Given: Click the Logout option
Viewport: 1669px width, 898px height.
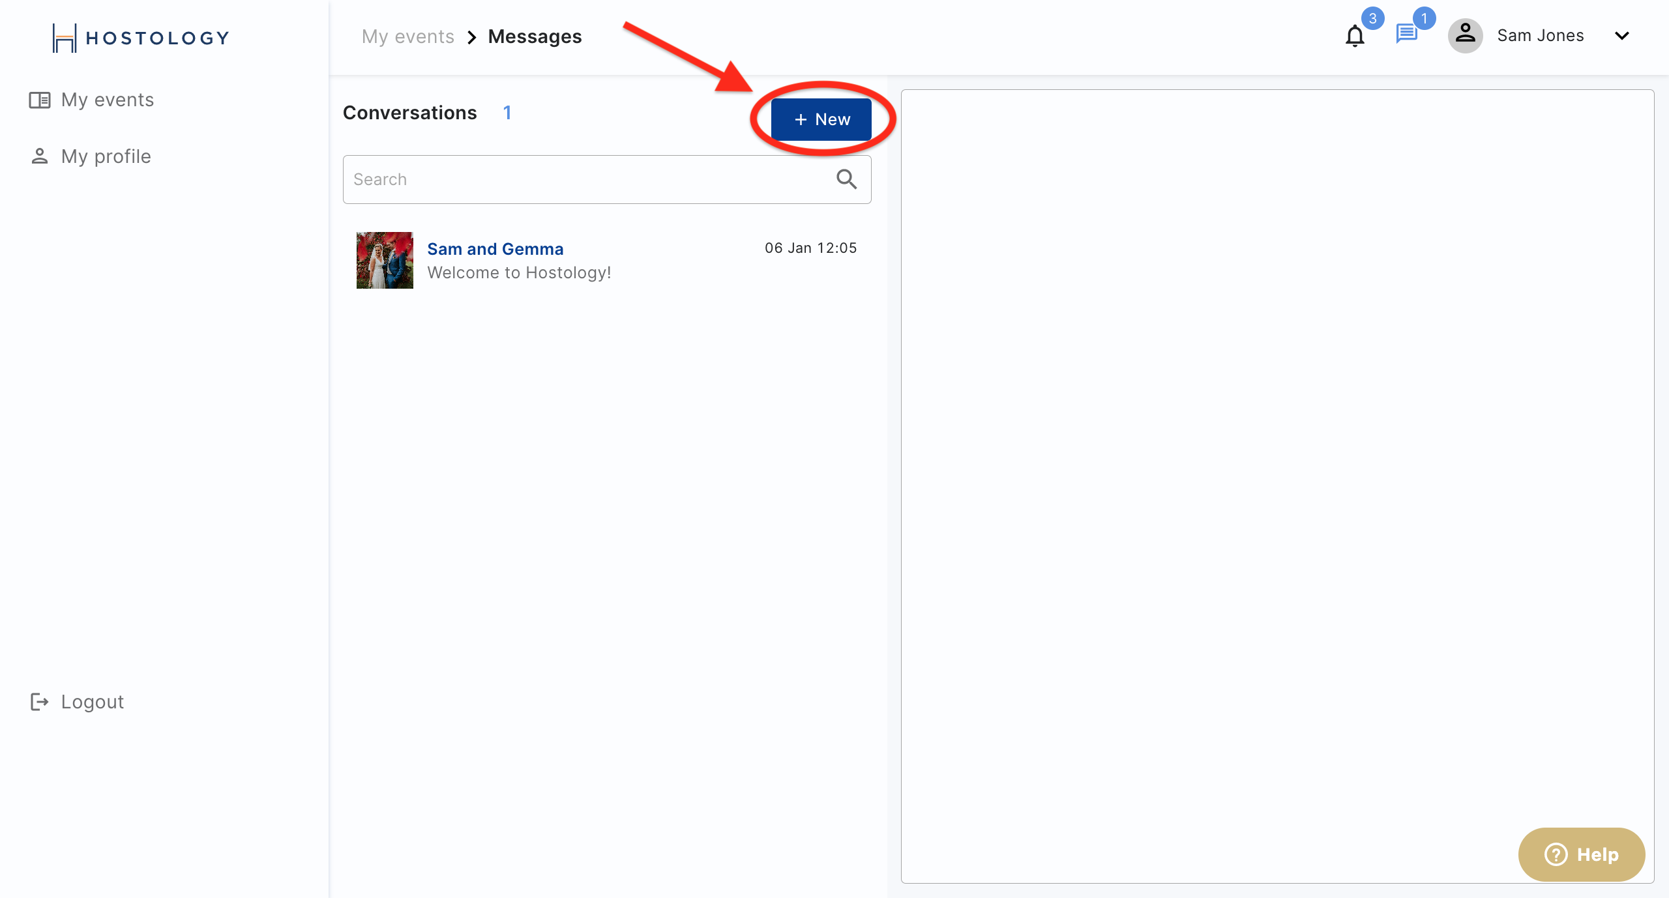Looking at the screenshot, I should pos(77,702).
